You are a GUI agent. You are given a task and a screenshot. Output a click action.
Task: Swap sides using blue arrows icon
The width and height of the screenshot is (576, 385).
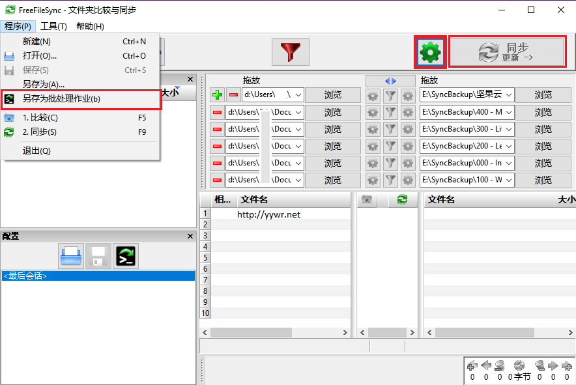[390, 81]
